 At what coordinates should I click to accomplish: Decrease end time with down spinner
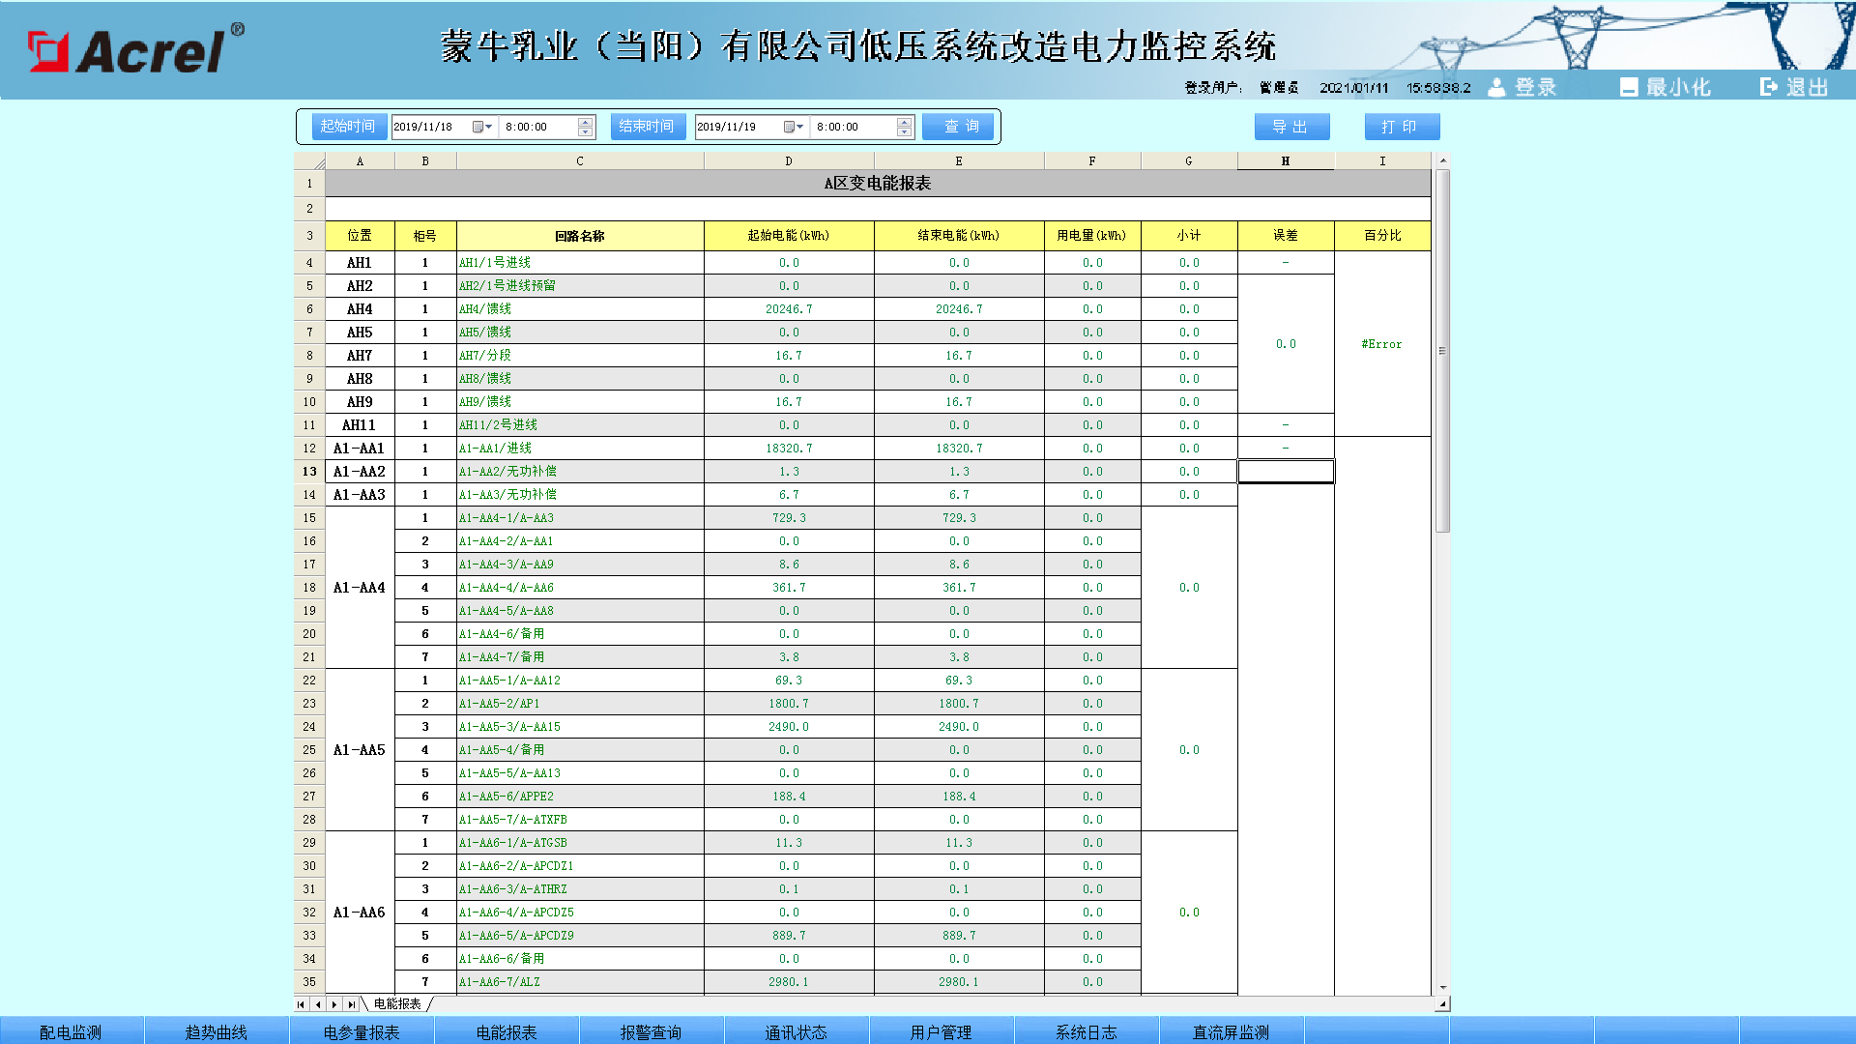pyautogui.click(x=904, y=132)
